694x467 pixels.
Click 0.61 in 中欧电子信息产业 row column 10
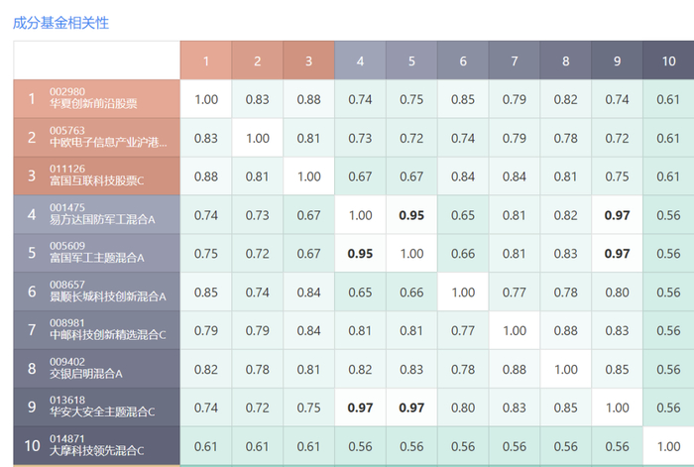coord(668,138)
